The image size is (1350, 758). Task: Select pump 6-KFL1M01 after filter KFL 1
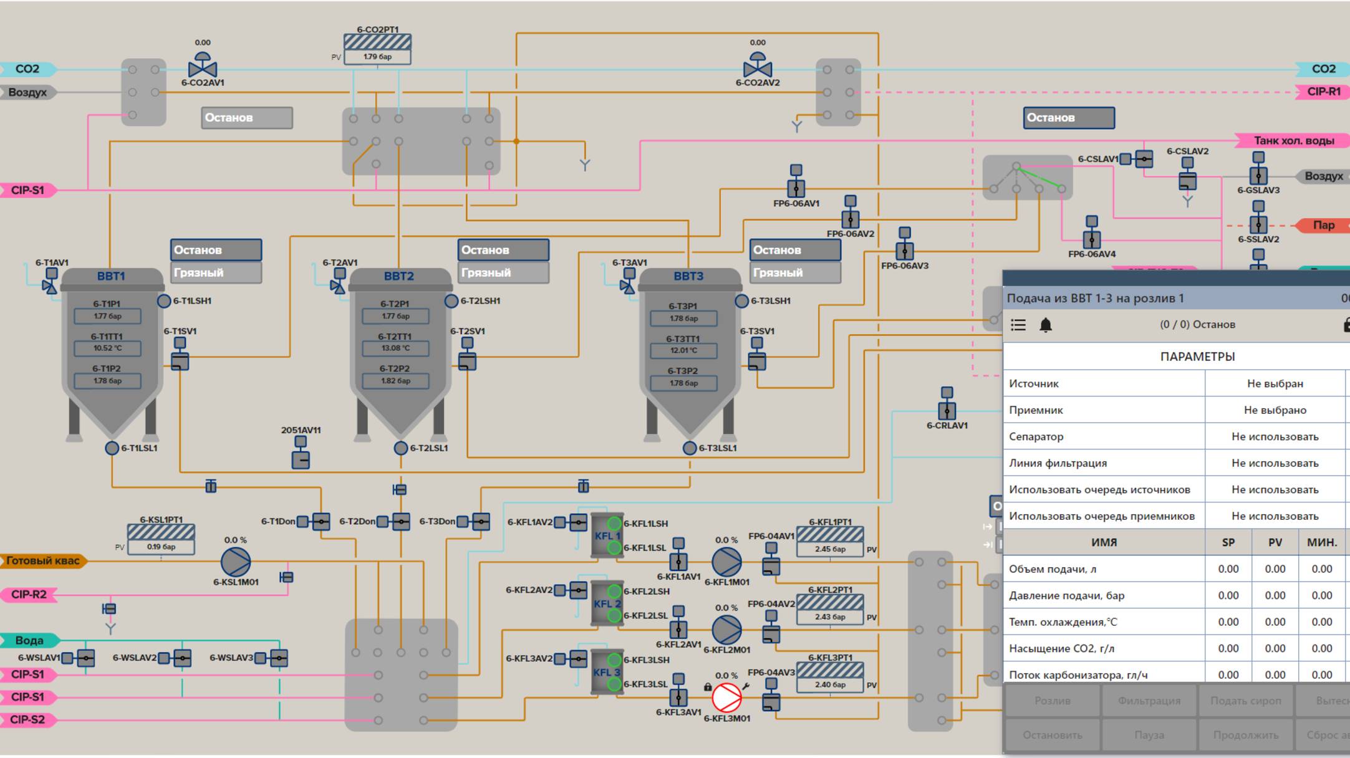click(726, 562)
